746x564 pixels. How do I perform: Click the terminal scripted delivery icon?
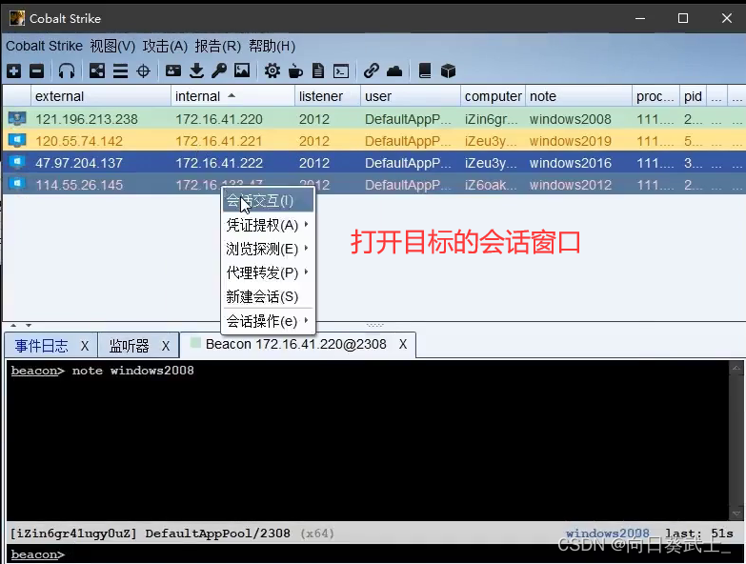[x=341, y=71]
